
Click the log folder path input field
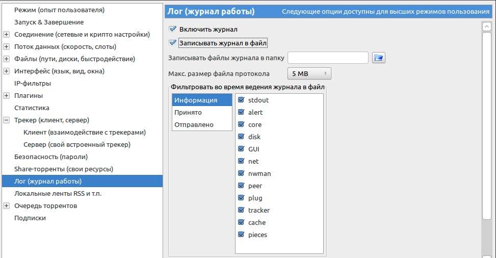coord(328,58)
